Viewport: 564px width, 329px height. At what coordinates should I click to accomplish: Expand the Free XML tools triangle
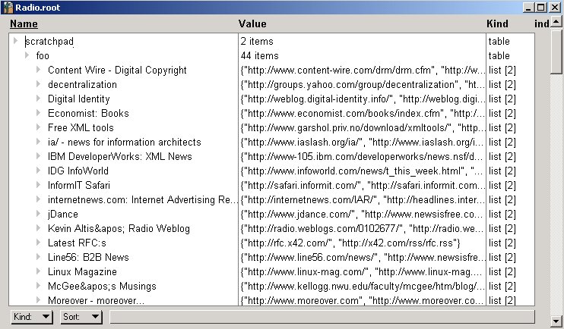pyautogui.click(x=39, y=127)
